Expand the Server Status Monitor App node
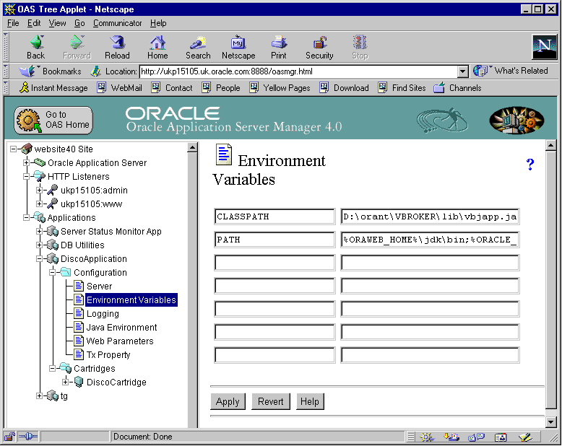The width and height of the screenshot is (562, 446). click(x=40, y=232)
